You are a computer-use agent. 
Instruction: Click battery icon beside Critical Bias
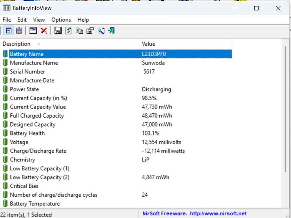5,186
